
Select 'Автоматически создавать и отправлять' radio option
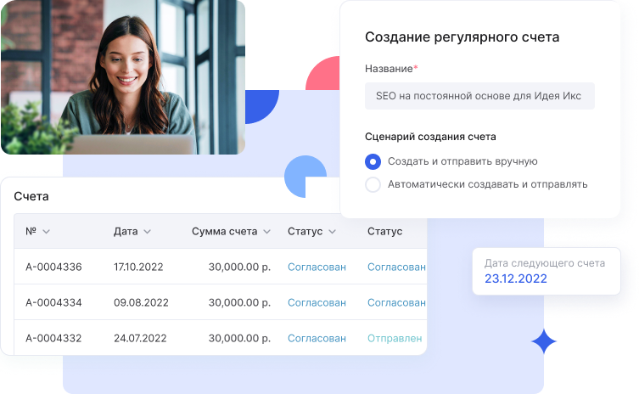[x=373, y=184]
